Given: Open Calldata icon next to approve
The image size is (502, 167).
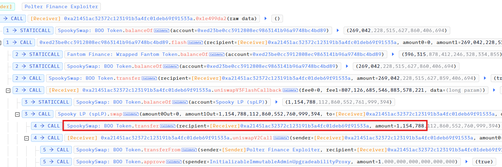Looking at the screenshot, I should [x=174, y=162].
